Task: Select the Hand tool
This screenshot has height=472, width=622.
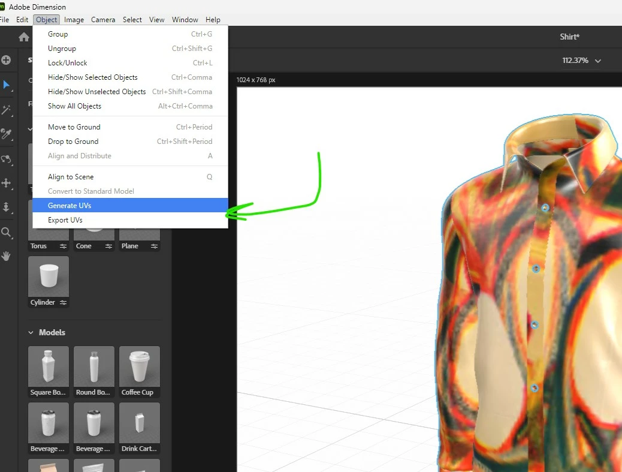Action: pos(7,256)
